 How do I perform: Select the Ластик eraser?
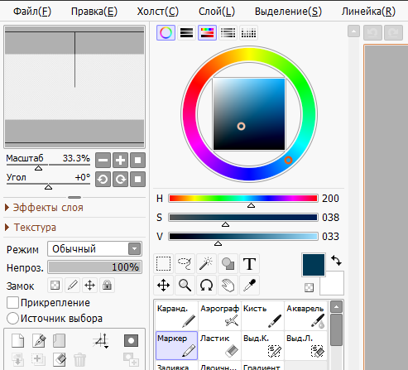click(x=219, y=345)
